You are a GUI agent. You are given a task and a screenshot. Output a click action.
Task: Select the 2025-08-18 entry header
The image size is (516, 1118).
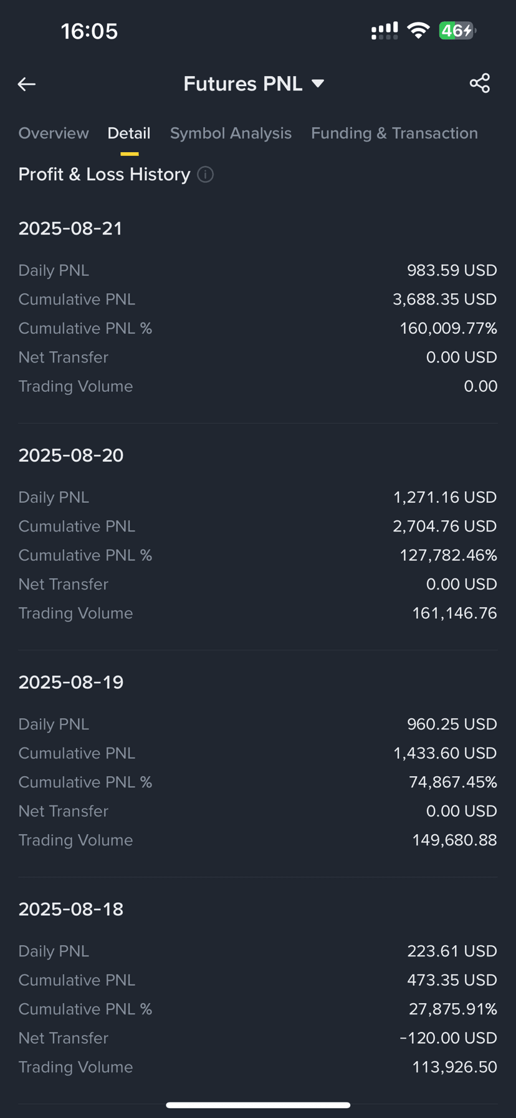coord(71,910)
